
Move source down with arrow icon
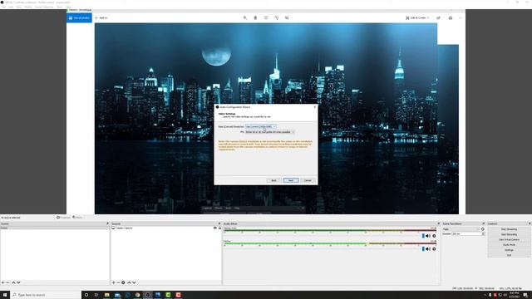click(x=134, y=282)
